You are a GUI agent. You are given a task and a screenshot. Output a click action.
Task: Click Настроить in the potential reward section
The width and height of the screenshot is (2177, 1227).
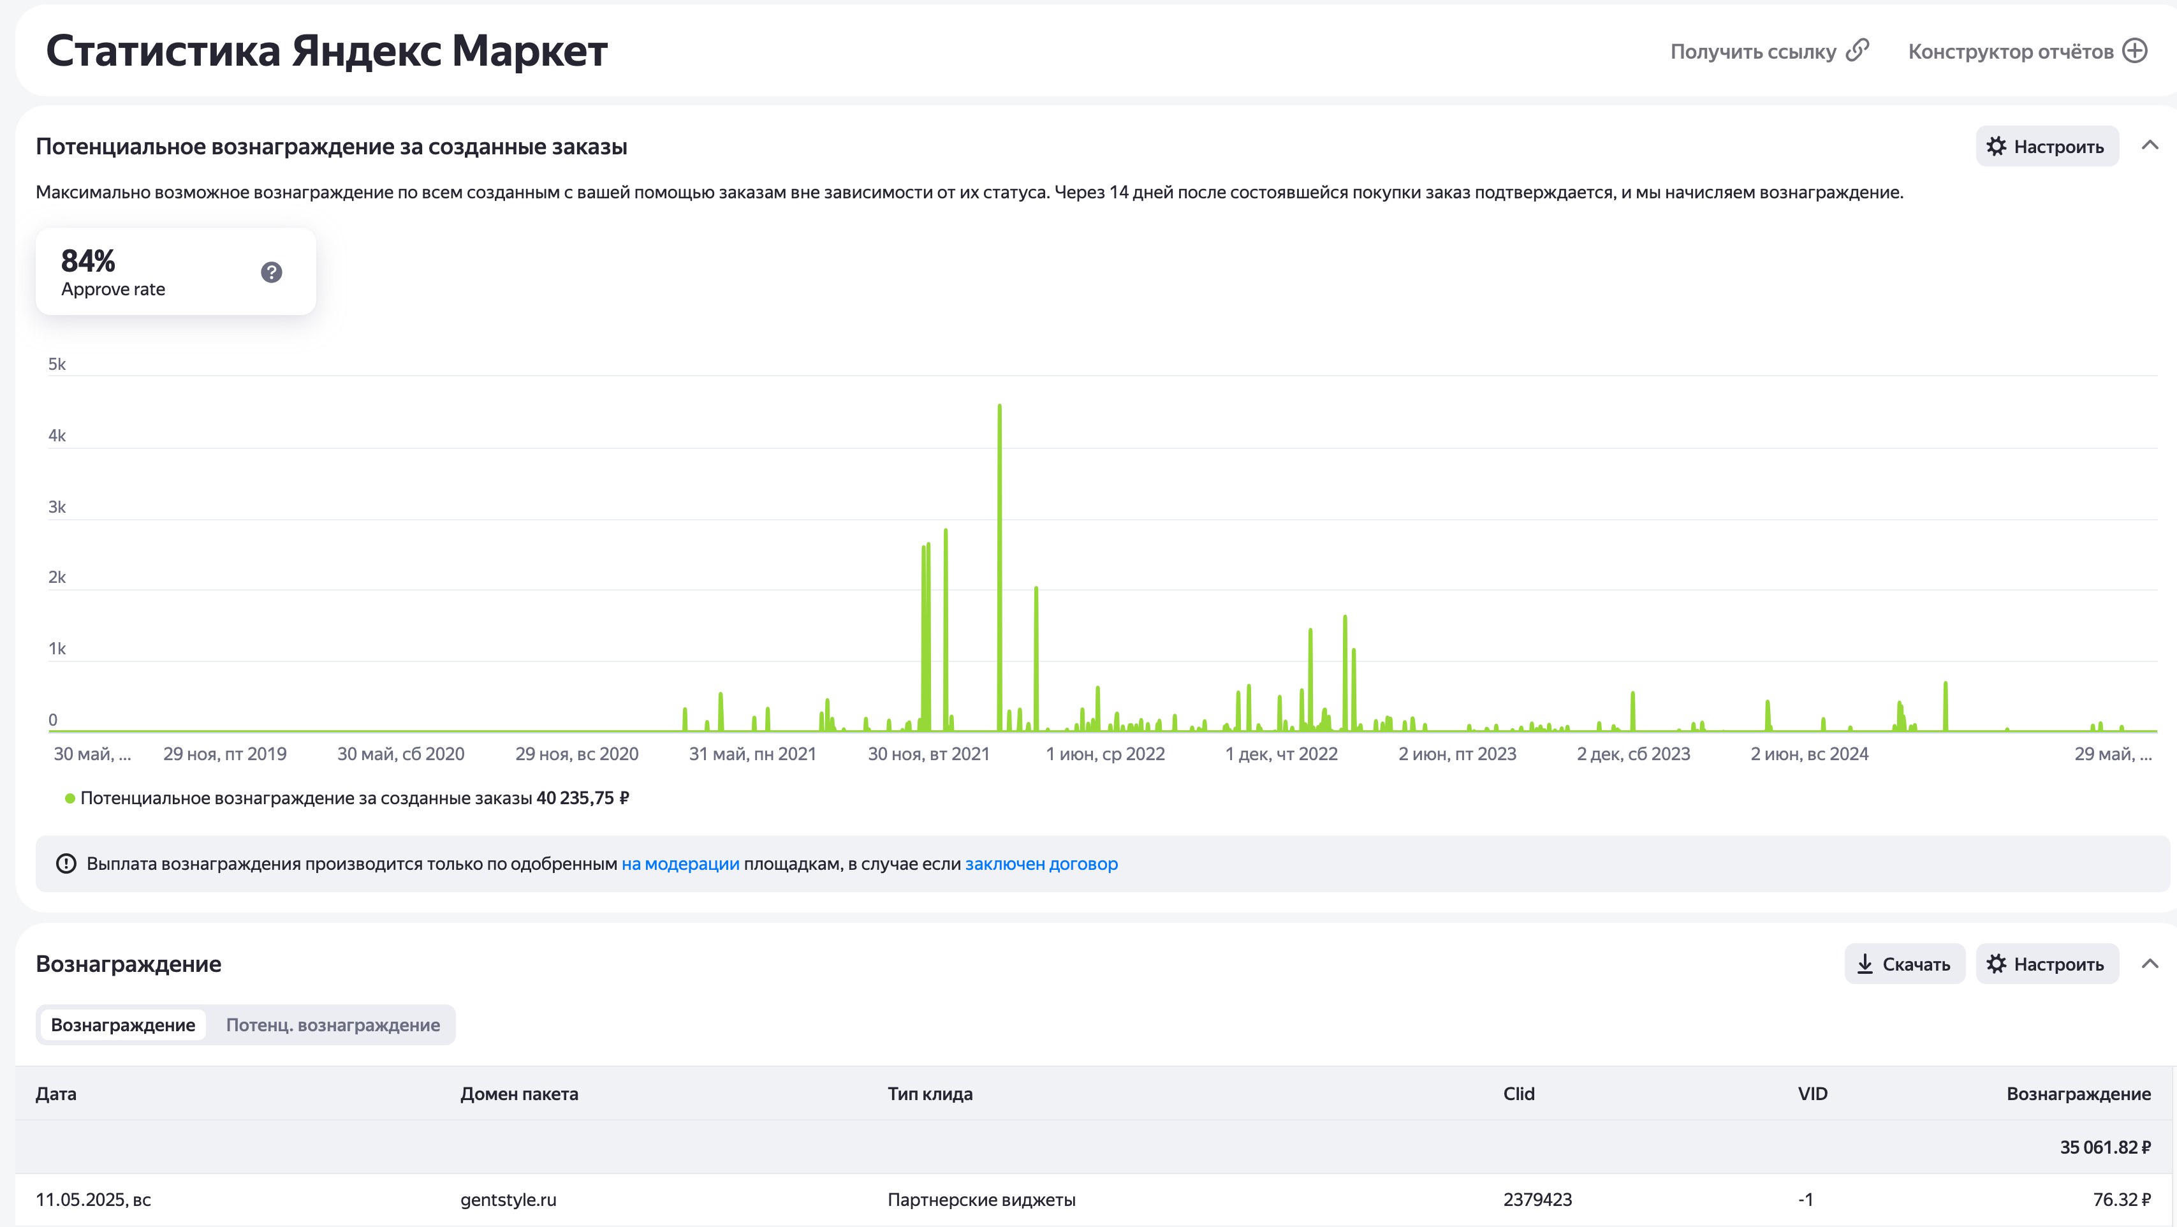point(2047,146)
